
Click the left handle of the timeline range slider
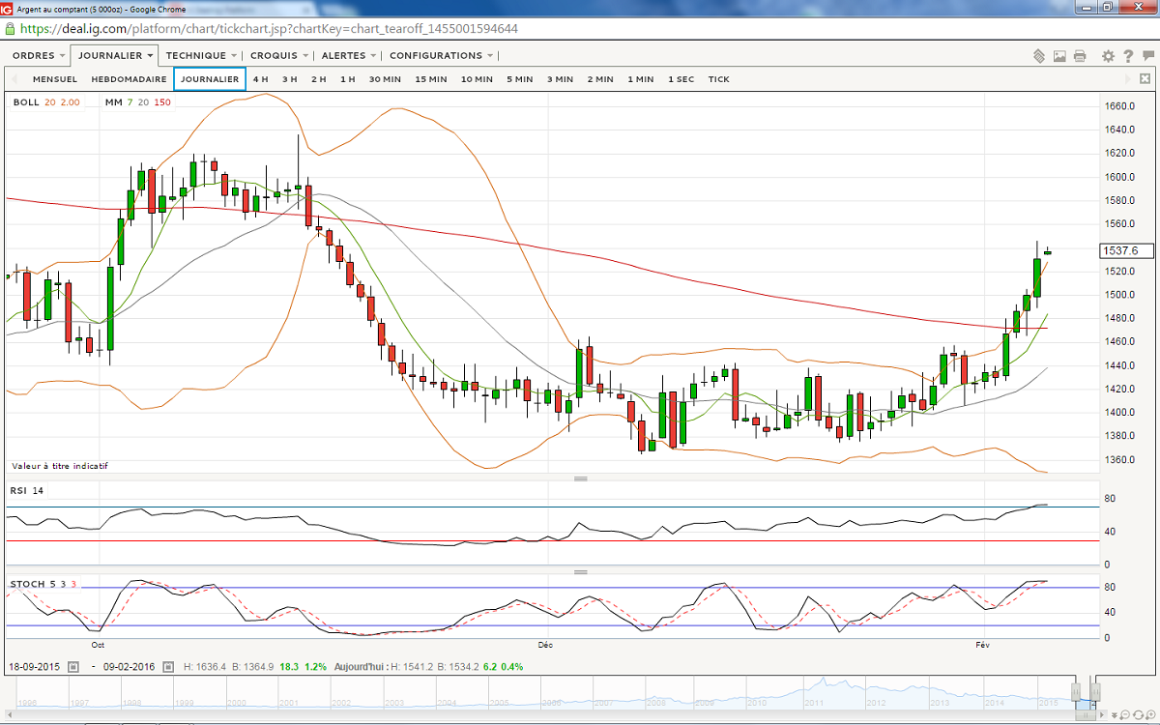[x=1076, y=692]
